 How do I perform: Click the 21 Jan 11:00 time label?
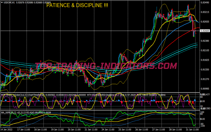click(x=91, y=130)
